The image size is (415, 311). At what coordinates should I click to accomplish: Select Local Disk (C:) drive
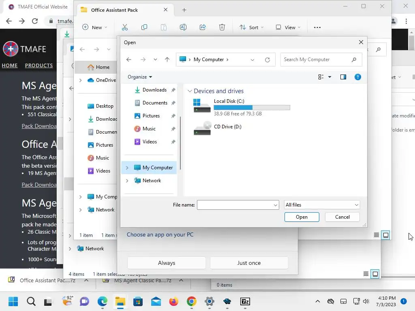(x=242, y=107)
